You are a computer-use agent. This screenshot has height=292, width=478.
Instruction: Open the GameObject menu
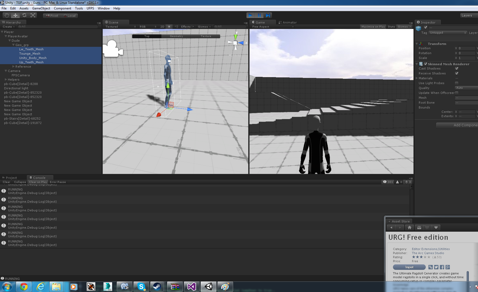41,8
